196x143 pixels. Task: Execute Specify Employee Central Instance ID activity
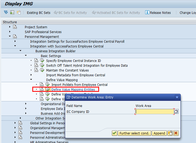coord(42,61)
